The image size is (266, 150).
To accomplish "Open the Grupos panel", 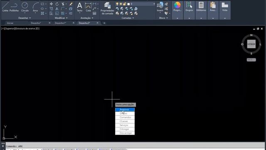I will point(189,7).
